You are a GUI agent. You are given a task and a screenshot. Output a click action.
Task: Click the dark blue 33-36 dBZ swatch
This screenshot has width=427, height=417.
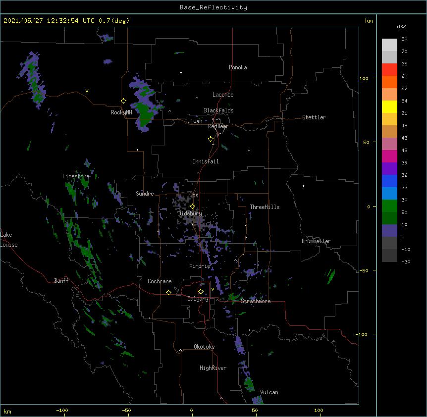[389, 181]
